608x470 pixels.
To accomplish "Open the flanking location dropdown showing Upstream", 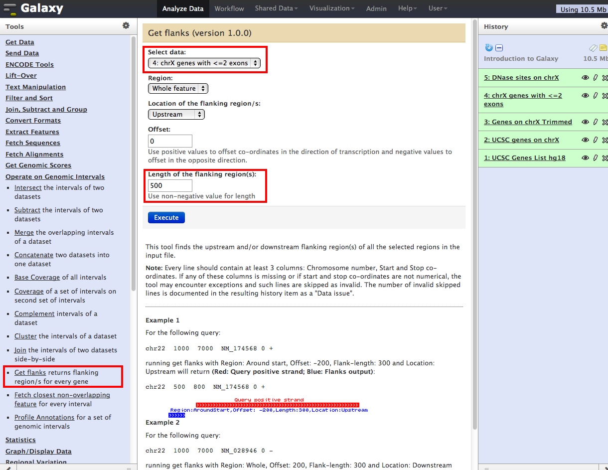I will pos(176,114).
